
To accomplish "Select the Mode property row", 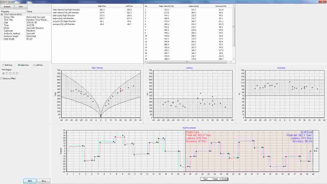I will 26,28.
